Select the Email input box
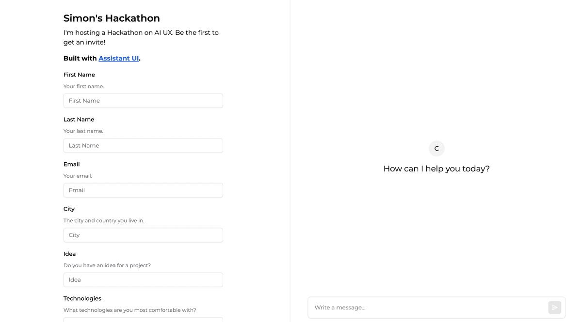The height and width of the screenshot is (322, 582). point(143,190)
